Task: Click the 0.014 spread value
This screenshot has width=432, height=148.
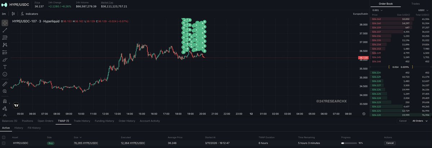Action: (395, 67)
